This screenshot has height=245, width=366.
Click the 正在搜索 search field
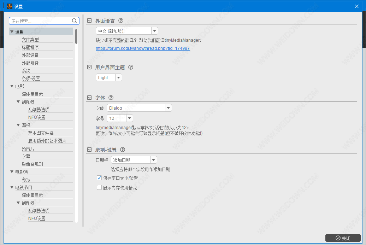coord(40,21)
